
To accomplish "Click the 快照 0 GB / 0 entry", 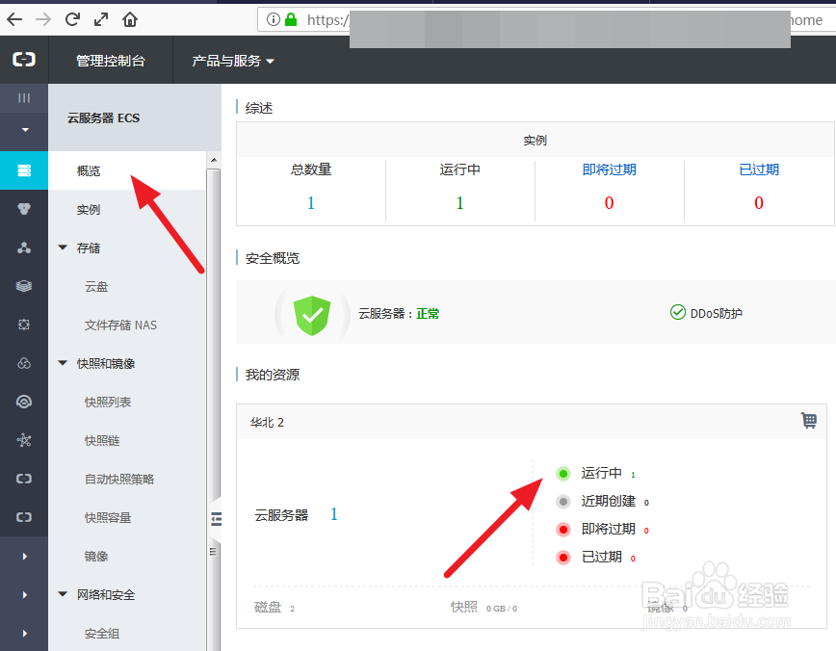I will (483, 608).
